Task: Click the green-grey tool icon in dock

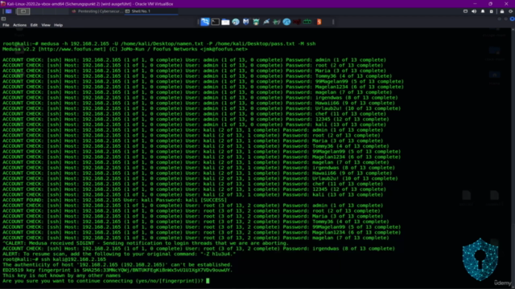Action: (x=277, y=22)
